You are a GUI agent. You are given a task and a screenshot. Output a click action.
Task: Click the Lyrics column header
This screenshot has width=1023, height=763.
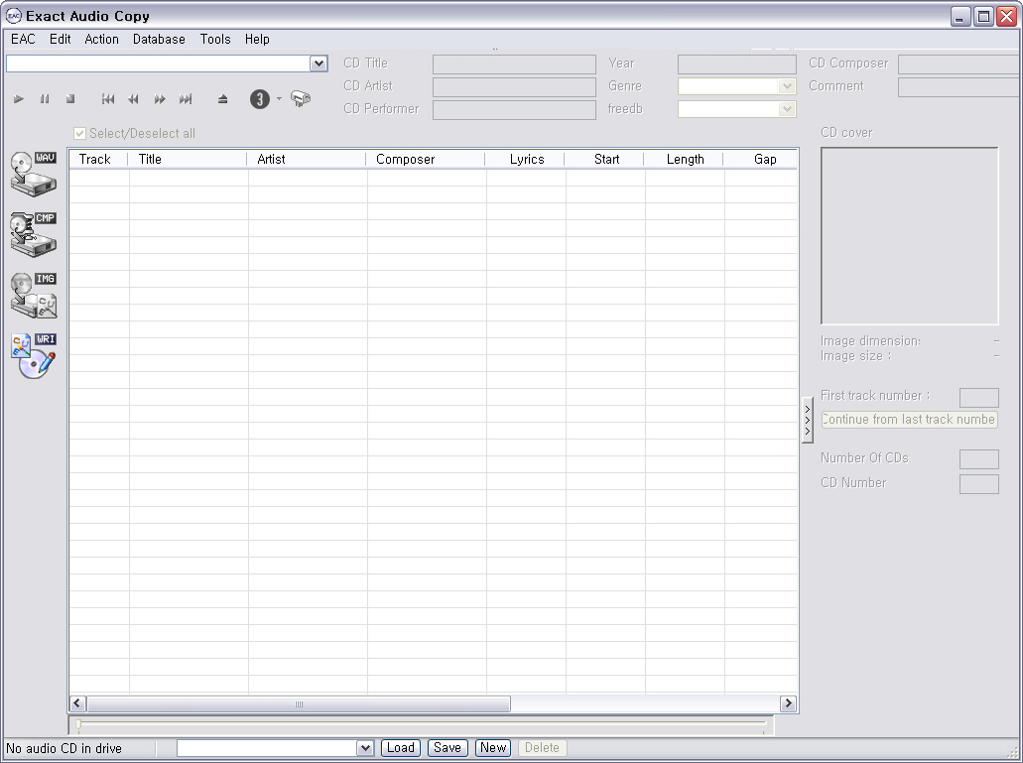pyautogui.click(x=525, y=159)
